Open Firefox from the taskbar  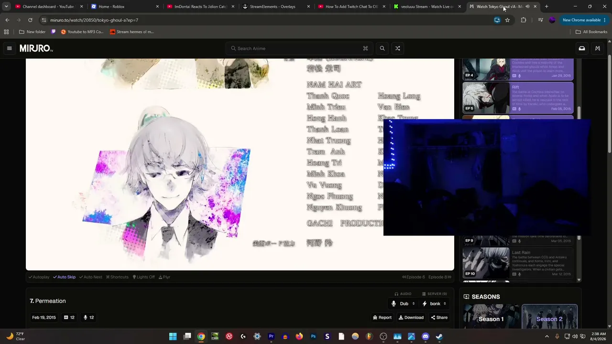click(299, 336)
